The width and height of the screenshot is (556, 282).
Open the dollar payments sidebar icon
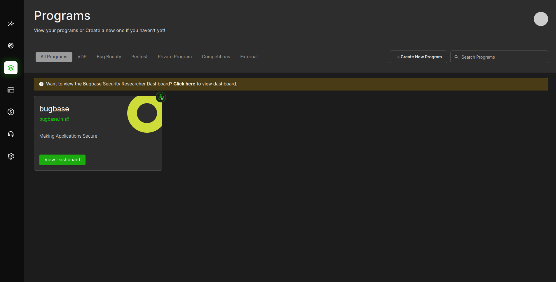pyautogui.click(x=11, y=112)
